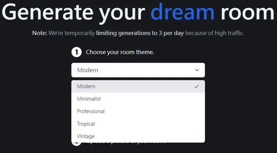
Task: Click the checkmark icon beside Modern
Action: pyautogui.click(x=197, y=86)
